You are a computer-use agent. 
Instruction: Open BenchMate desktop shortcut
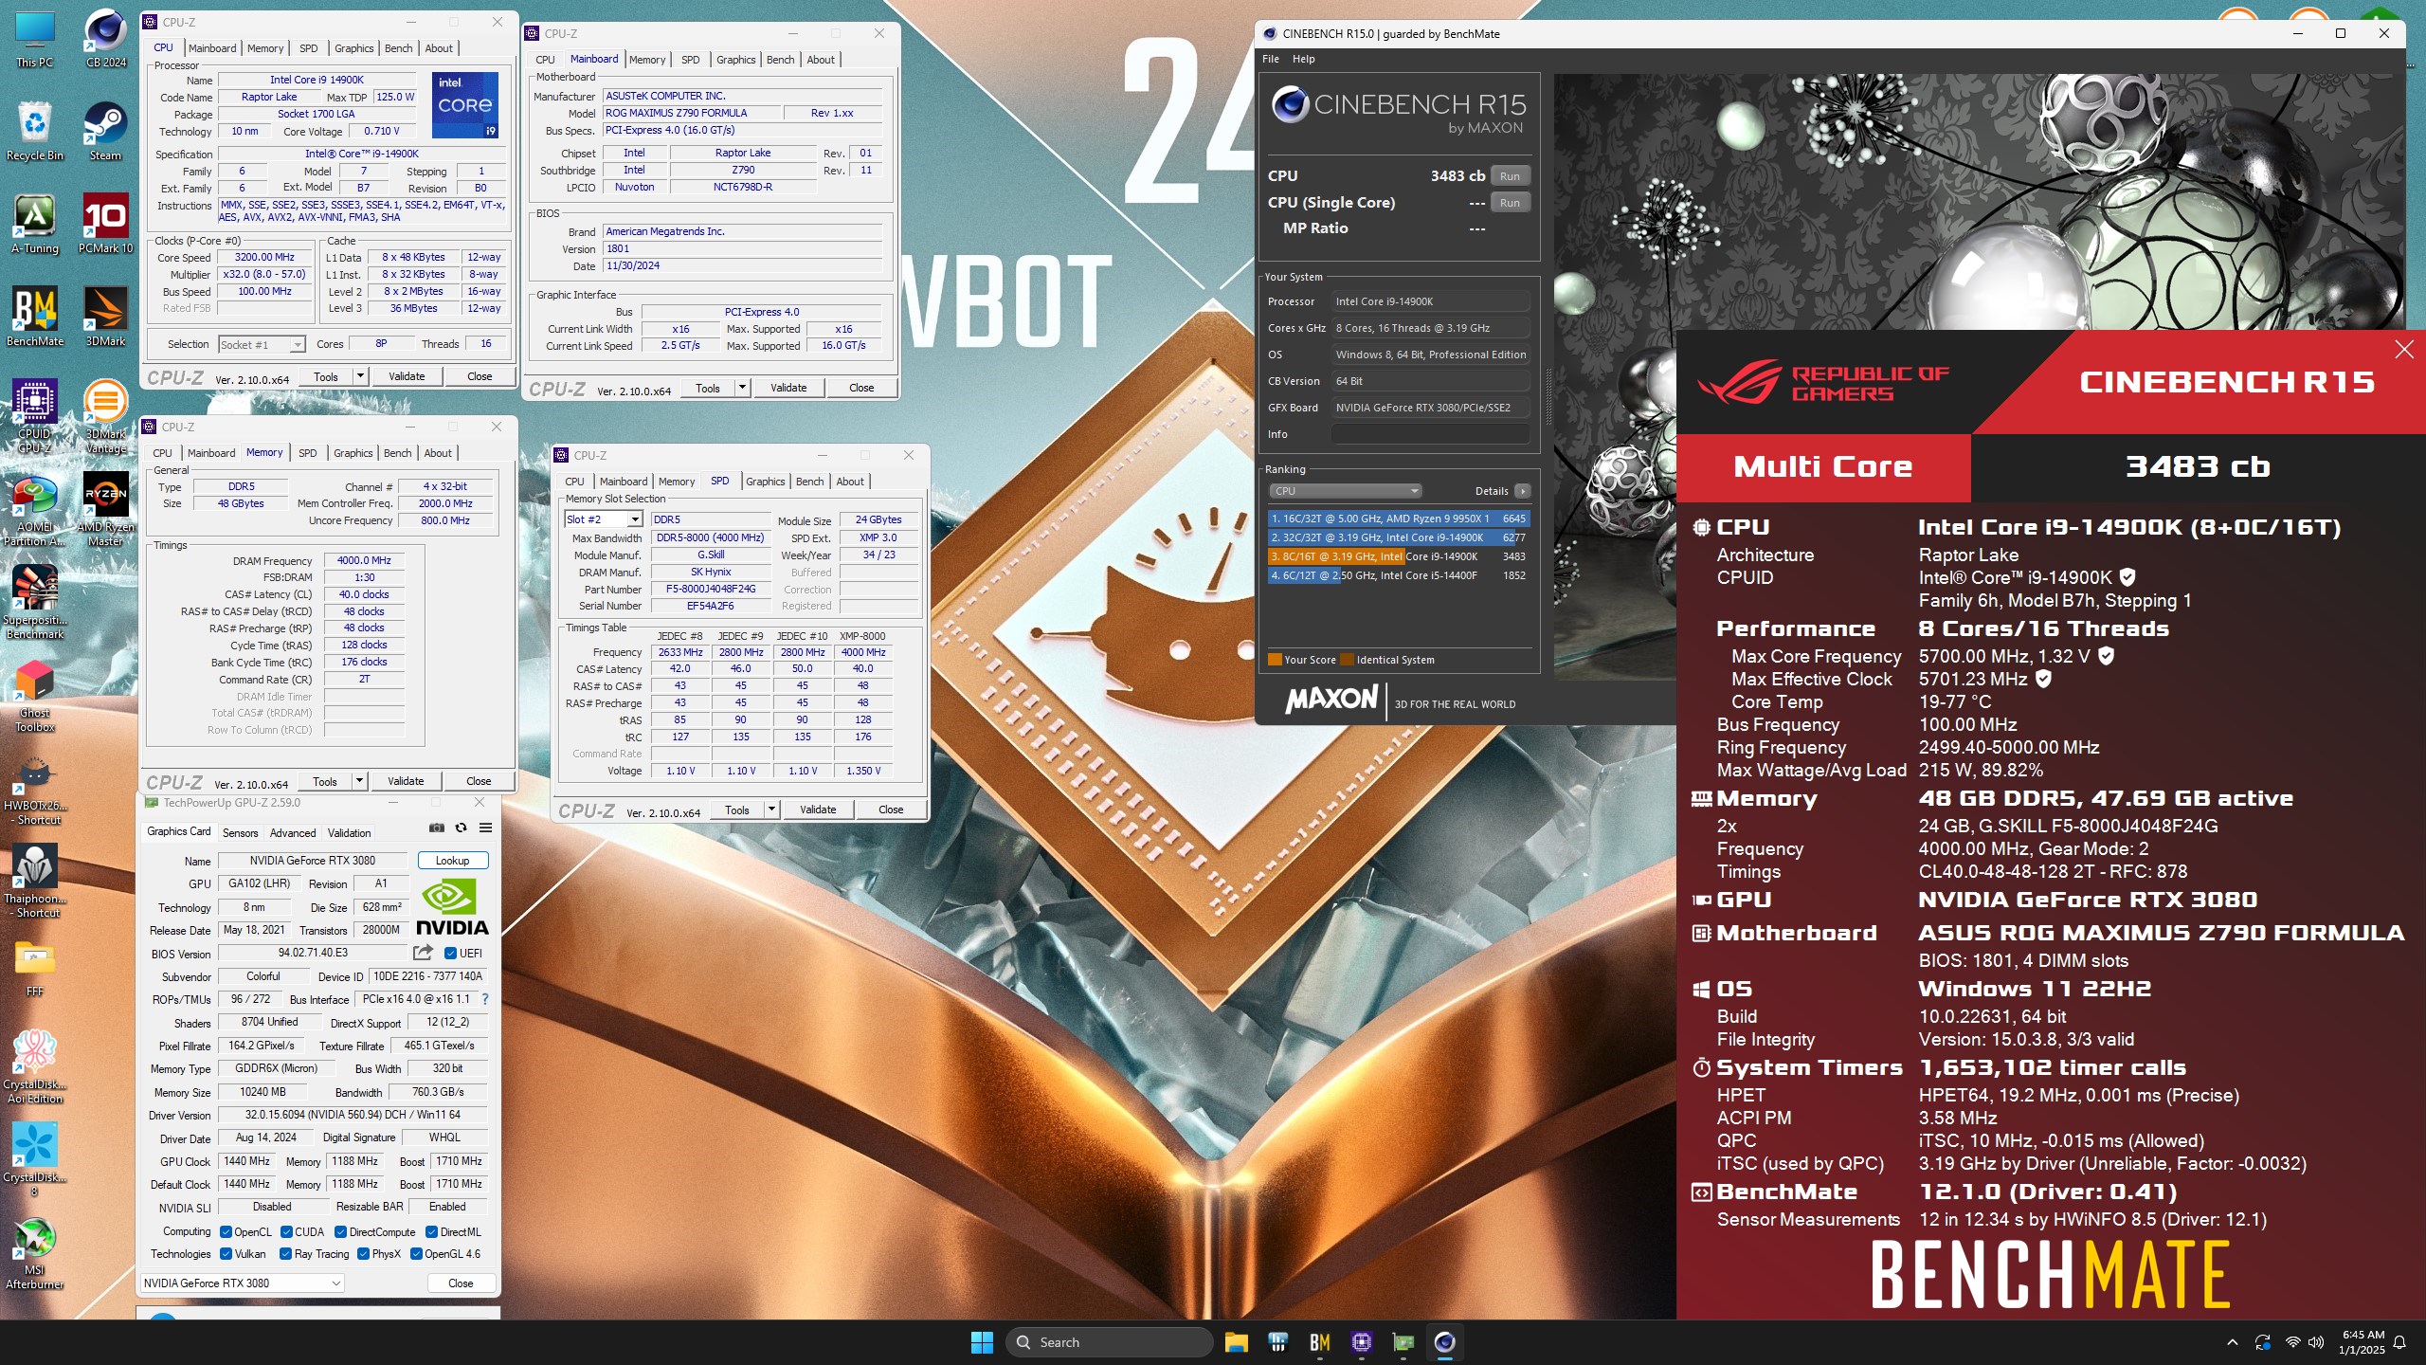click(35, 318)
